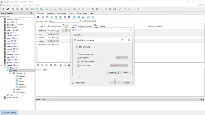Collapse the client table node

click(x=8, y=71)
